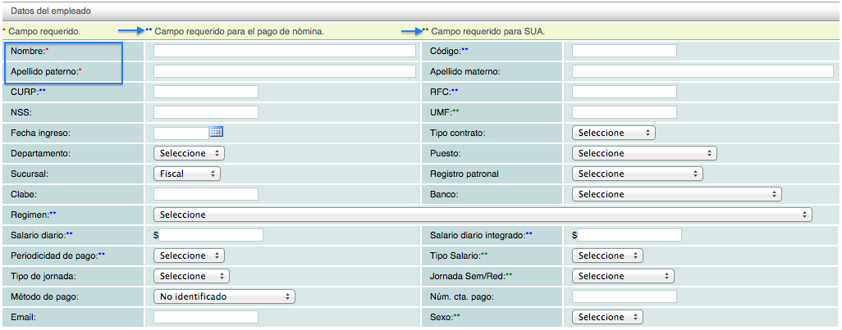
Task: Open the Banco selection dropdown
Action: [x=676, y=194]
